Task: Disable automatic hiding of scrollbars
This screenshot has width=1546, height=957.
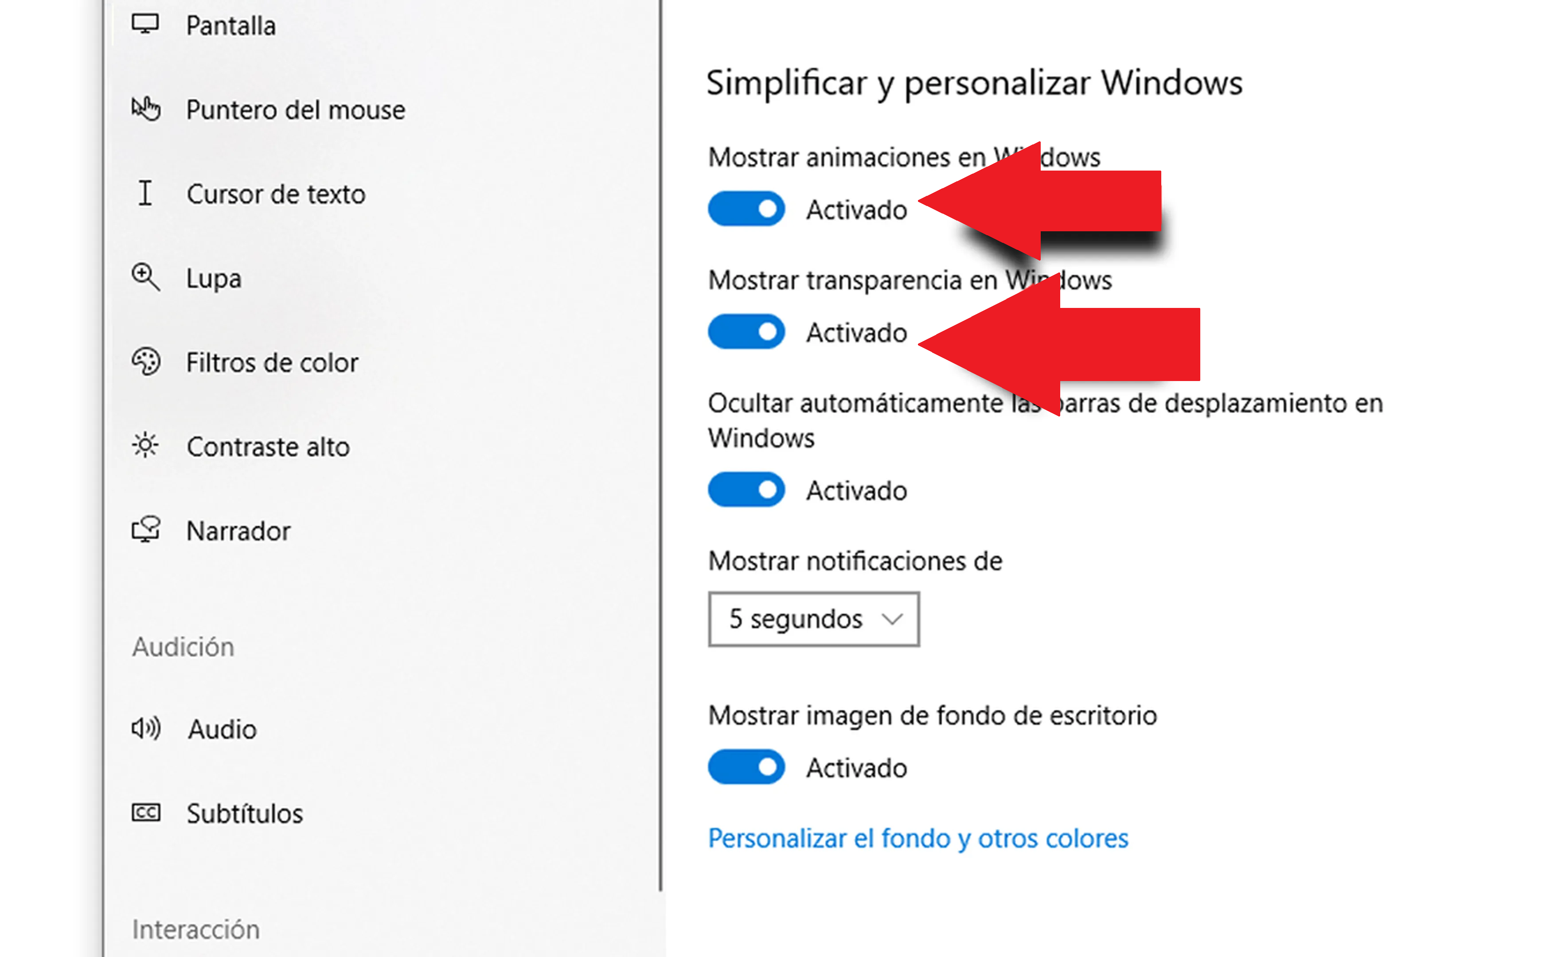Action: (x=747, y=489)
